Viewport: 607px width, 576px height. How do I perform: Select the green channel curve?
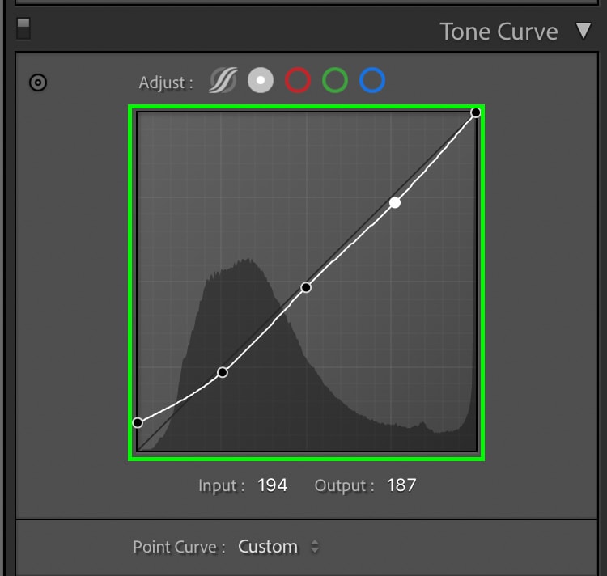tap(335, 80)
